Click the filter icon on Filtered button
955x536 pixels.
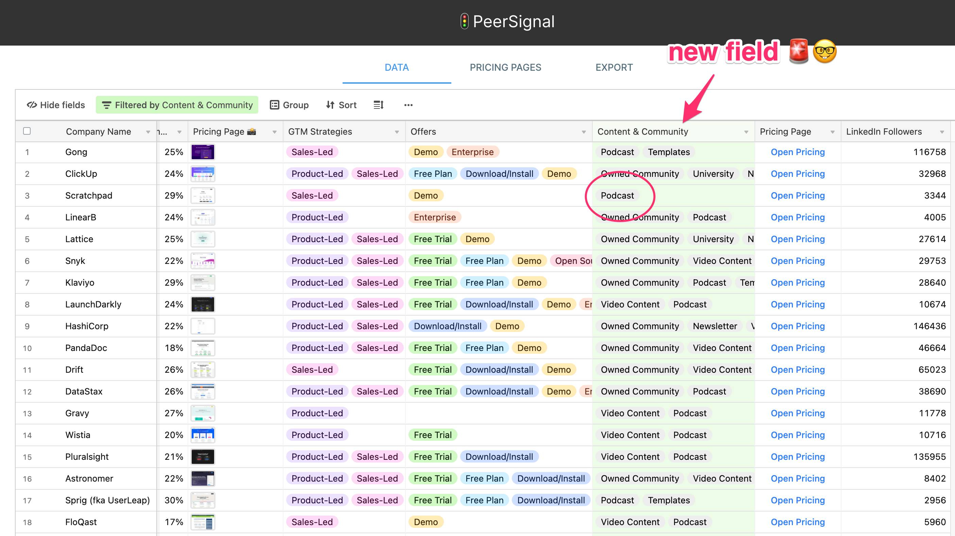pyautogui.click(x=106, y=105)
